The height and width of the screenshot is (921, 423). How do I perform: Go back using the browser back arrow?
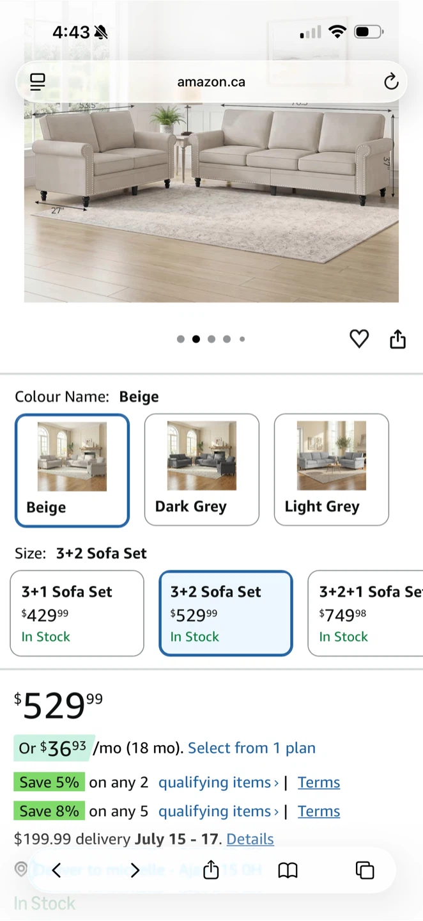click(x=56, y=870)
